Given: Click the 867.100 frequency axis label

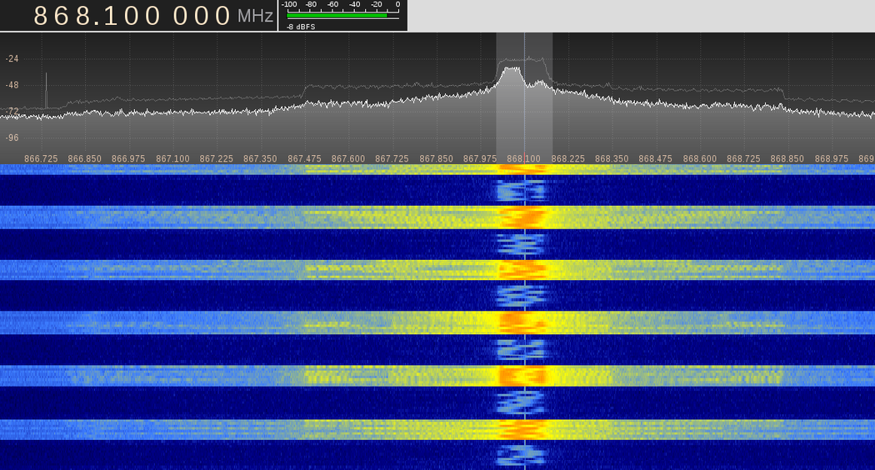Looking at the screenshot, I should pos(172,158).
